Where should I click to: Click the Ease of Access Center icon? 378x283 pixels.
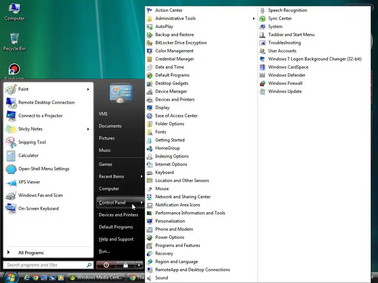pos(150,116)
